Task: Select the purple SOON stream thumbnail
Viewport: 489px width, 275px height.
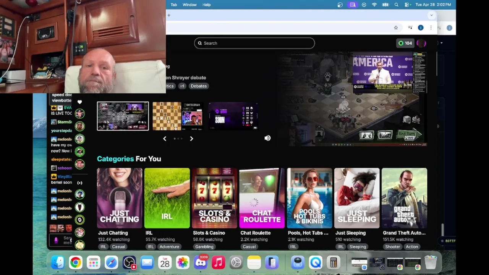Action: [x=233, y=116]
